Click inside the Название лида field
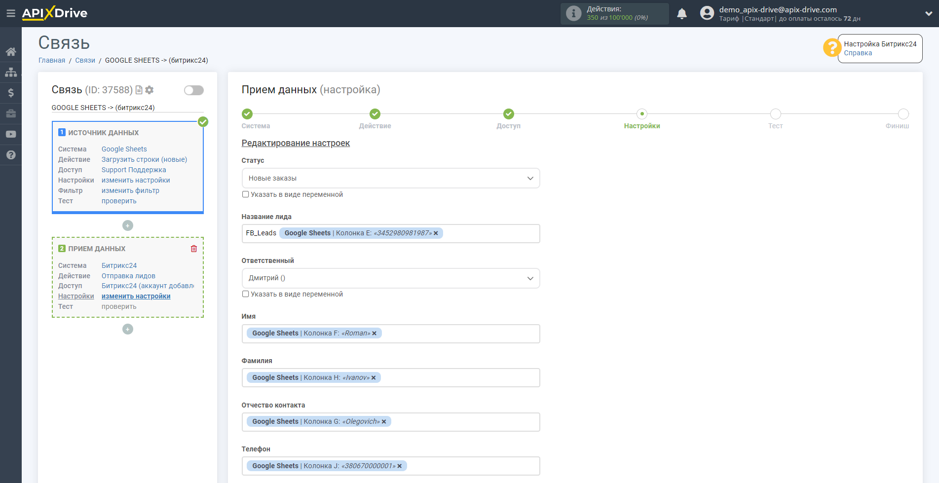The height and width of the screenshot is (483, 939). pos(391,233)
